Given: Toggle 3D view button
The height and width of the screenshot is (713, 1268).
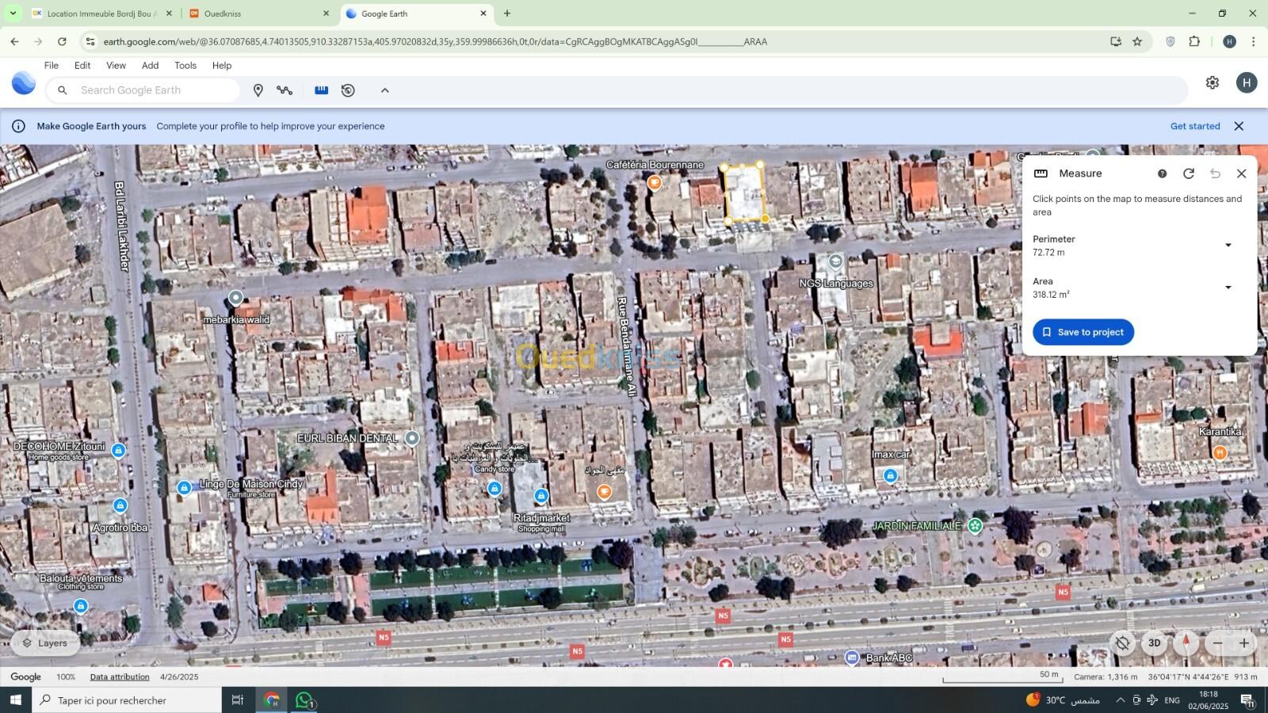Looking at the screenshot, I should click(1155, 642).
